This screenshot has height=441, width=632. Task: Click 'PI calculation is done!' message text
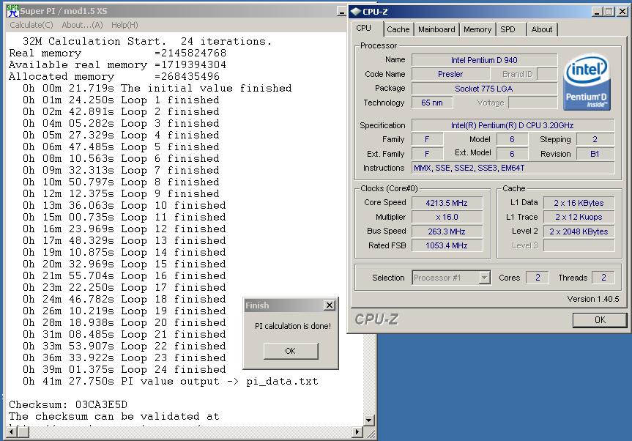click(x=293, y=326)
